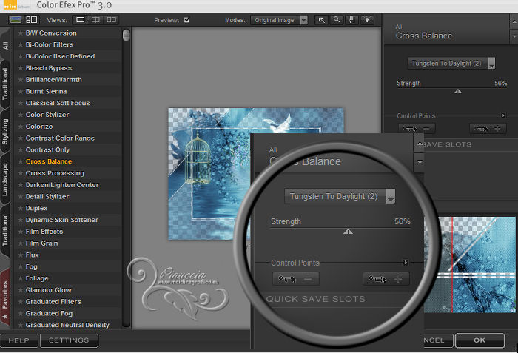This screenshot has width=518, height=353.
Task: Mark Film Grain as favorite star
Action: [x=21, y=243]
